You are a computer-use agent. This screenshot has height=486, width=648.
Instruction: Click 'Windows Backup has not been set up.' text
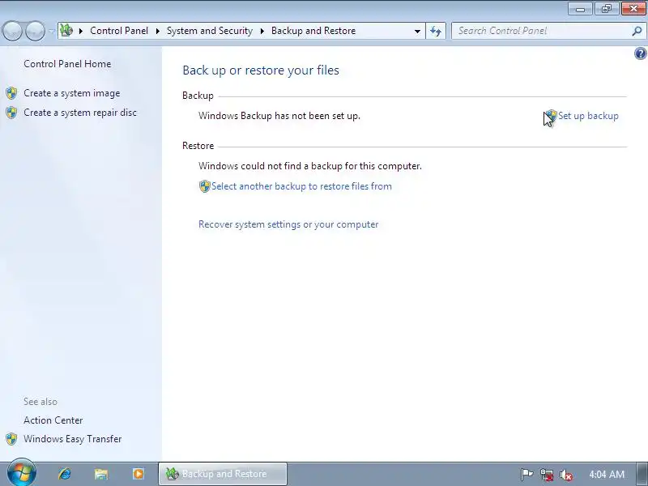click(279, 116)
